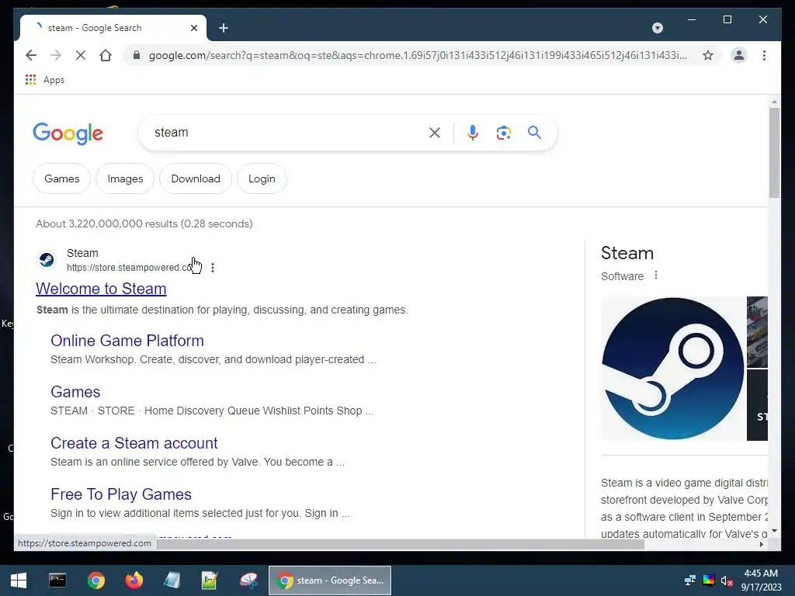The image size is (795, 596).
Task: Click the steam - Google Sea... taskbar button
Action: pyautogui.click(x=330, y=580)
